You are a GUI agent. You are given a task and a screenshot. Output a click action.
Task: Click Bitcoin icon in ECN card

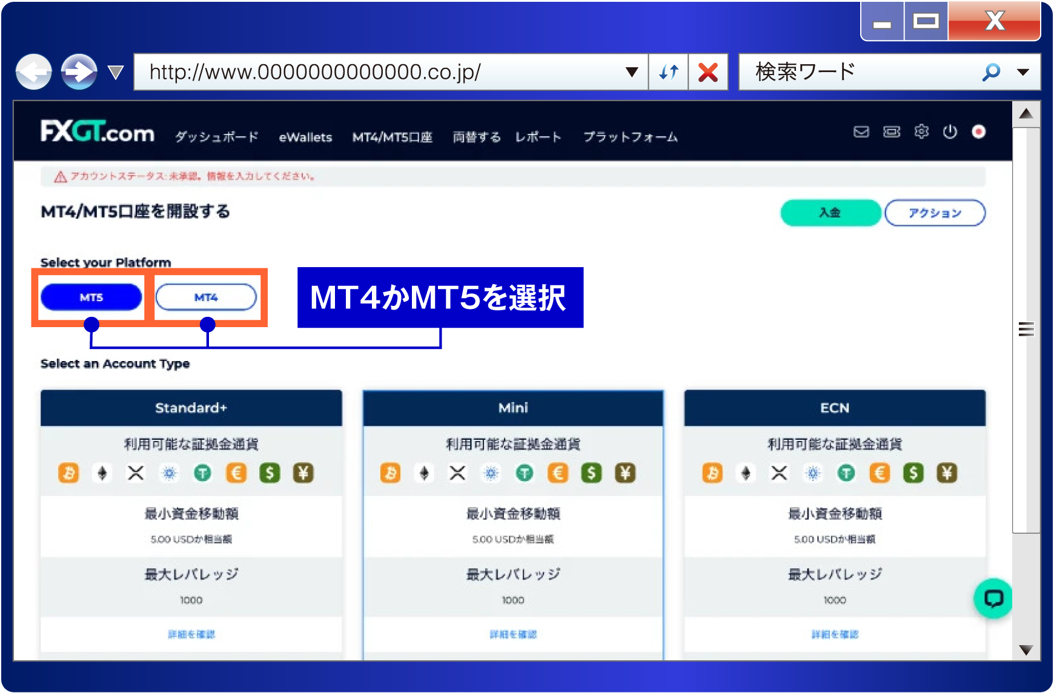pyautogui.click(x=712, y=473)
